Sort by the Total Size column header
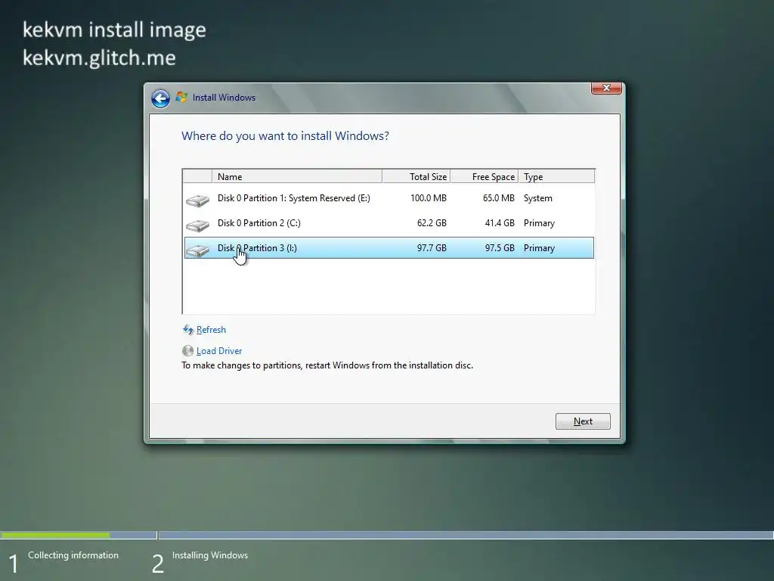Screen dimensions: 774x581 tap(416, 176)
